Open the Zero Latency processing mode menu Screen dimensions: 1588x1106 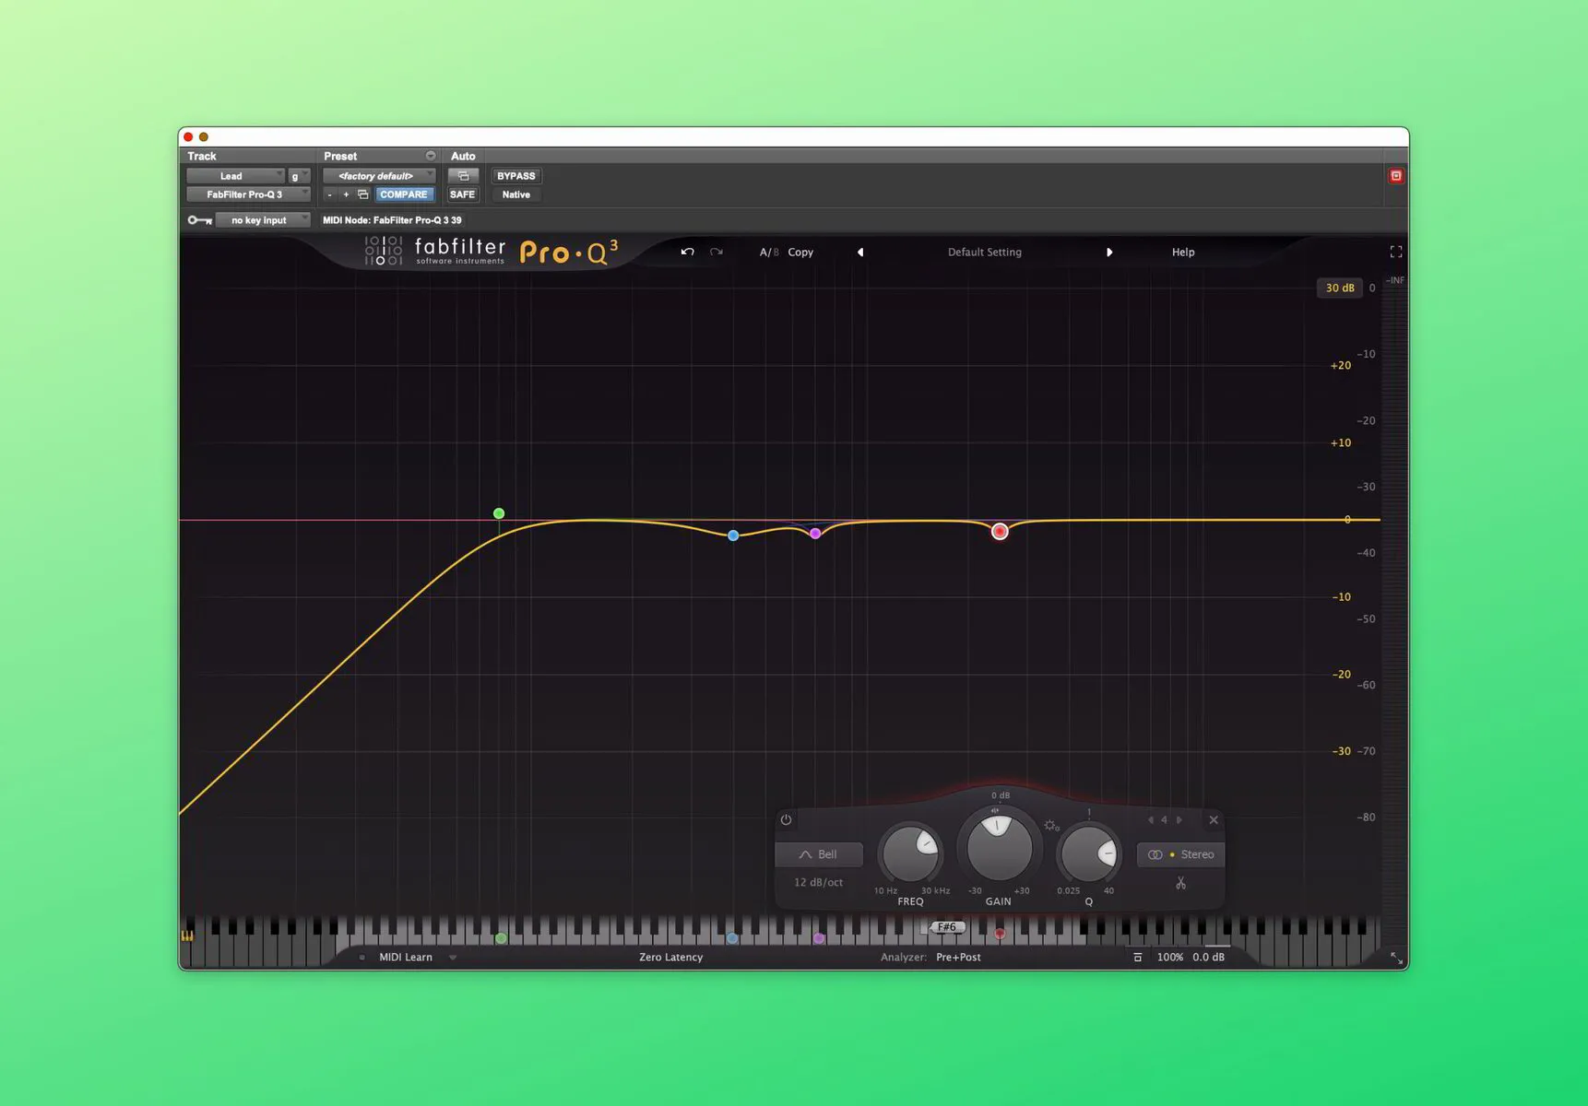click(670, 957)
